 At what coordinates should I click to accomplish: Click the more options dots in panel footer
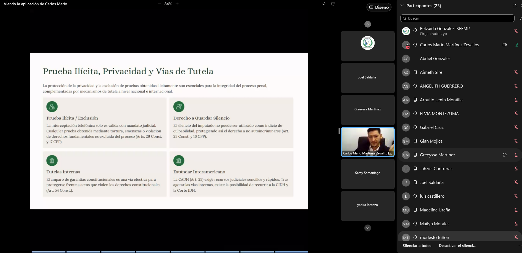520,246
